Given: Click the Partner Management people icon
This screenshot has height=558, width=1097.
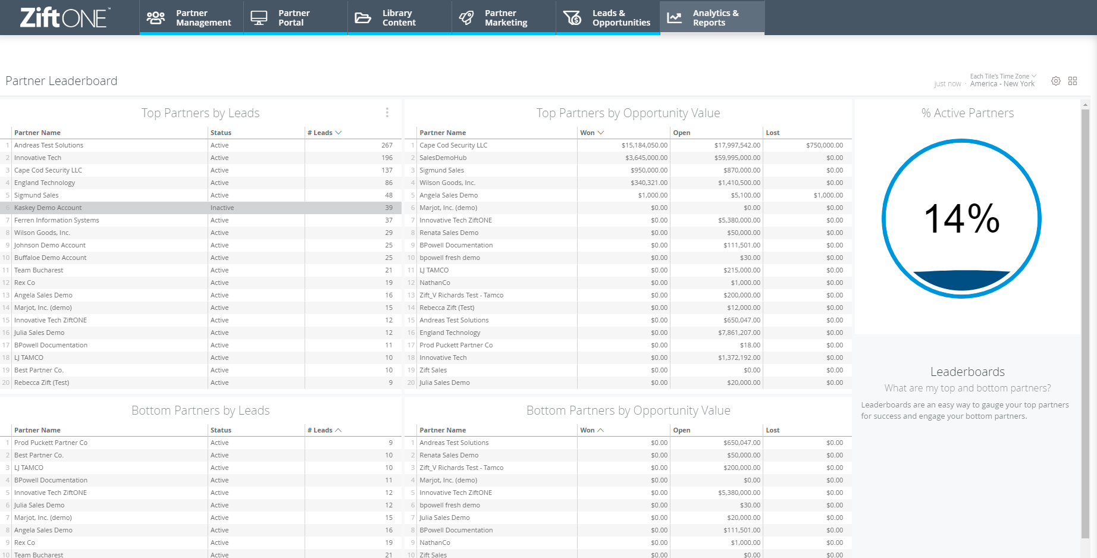Looking at the screenshot, I should 156,18.
